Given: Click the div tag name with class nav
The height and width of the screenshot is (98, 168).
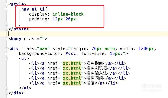Looking at the screenshot, I should (x=15, y=49).
